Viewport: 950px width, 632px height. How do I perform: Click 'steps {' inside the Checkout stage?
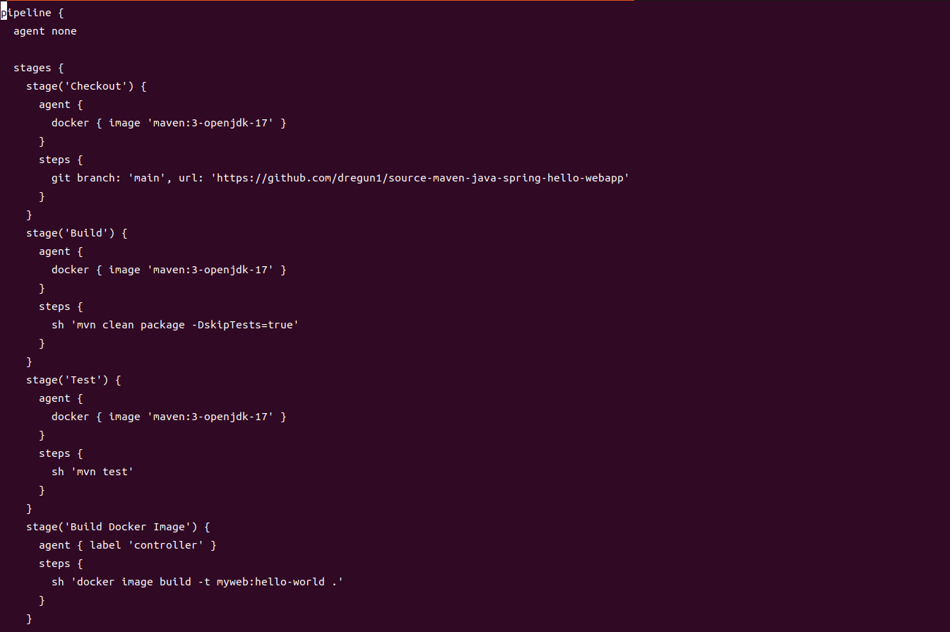click(x=61, y=160)
